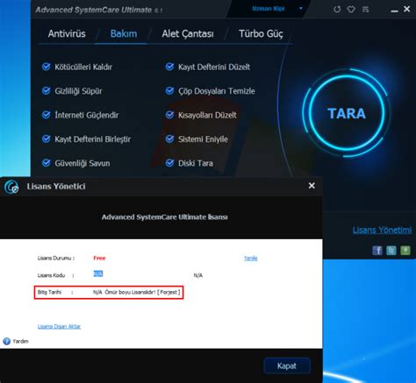Disable Kayıt Defterini Birleştir option
The width and height of the screenshot is (416, 383).
click(x=46, y=138)
